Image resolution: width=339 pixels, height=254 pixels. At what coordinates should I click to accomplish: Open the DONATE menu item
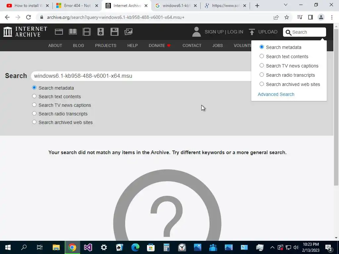coord(160,46)
